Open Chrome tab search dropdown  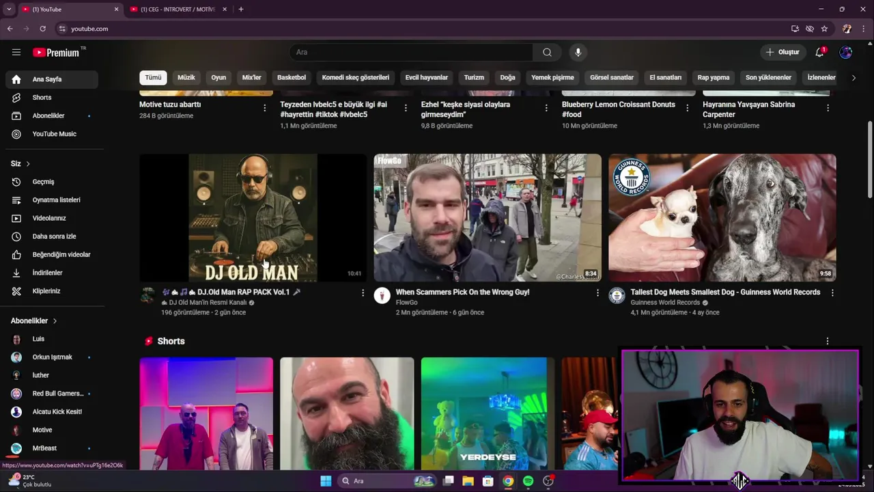point(9,9)
